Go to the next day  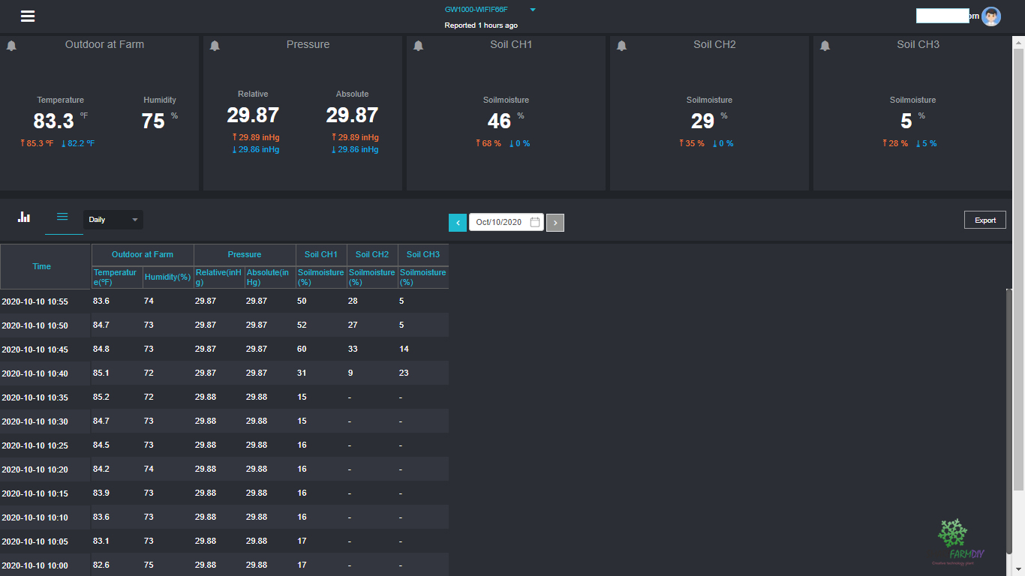[555, 223]
